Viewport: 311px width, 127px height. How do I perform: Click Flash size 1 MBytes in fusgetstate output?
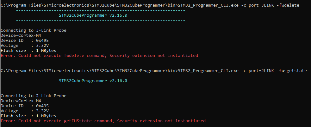tap(28, 116)
